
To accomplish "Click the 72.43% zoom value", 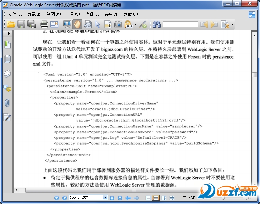I will [189, 198].
